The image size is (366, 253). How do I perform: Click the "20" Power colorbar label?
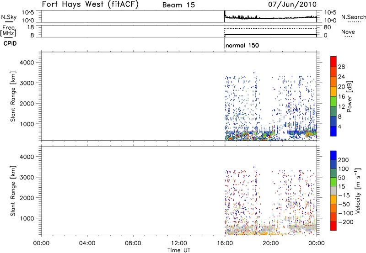(341, 87)
